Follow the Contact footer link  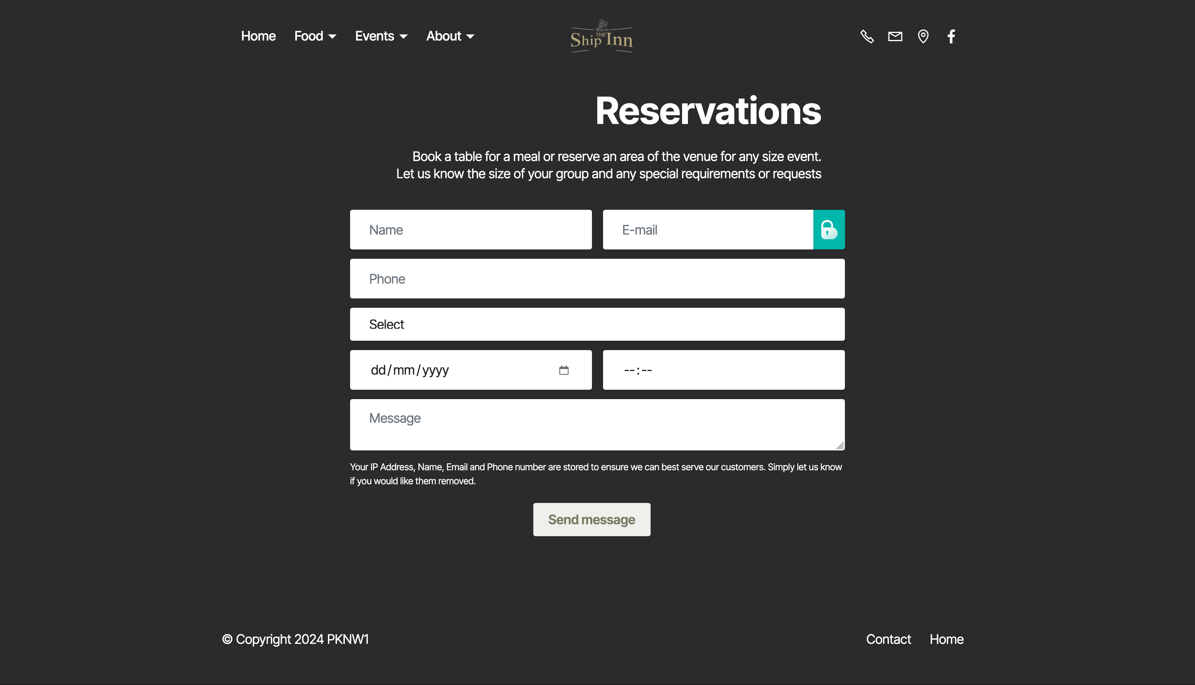point(888,639)
